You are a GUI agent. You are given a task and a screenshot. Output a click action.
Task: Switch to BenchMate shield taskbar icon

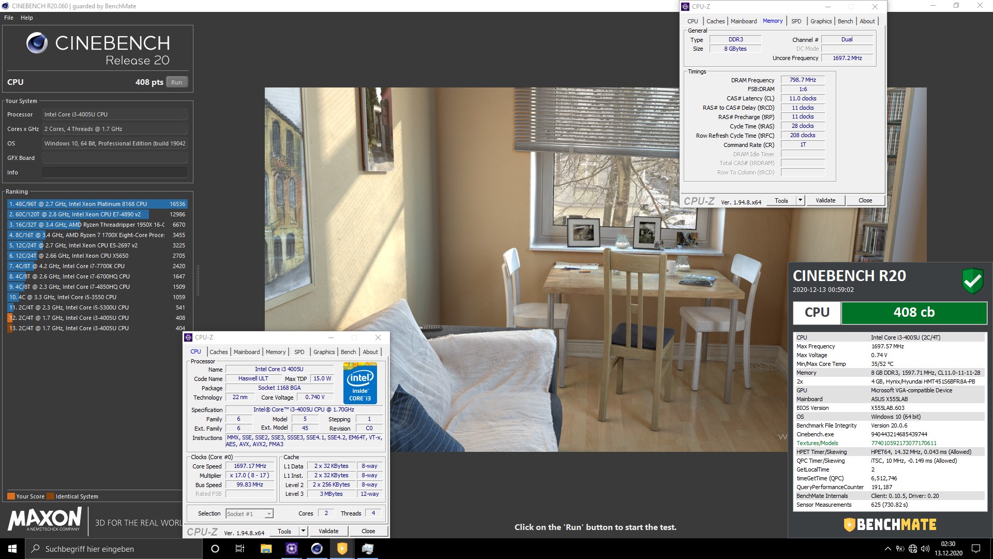[x=342, y=549]
